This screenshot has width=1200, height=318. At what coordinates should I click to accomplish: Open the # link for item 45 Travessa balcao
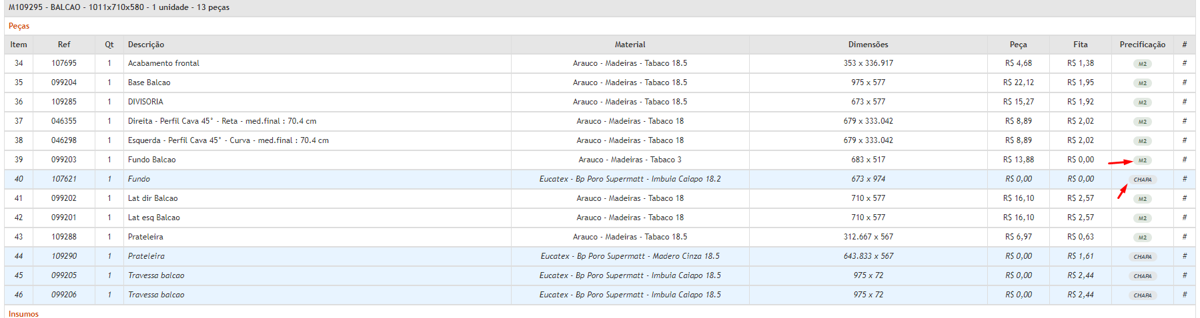(1184, 275)
